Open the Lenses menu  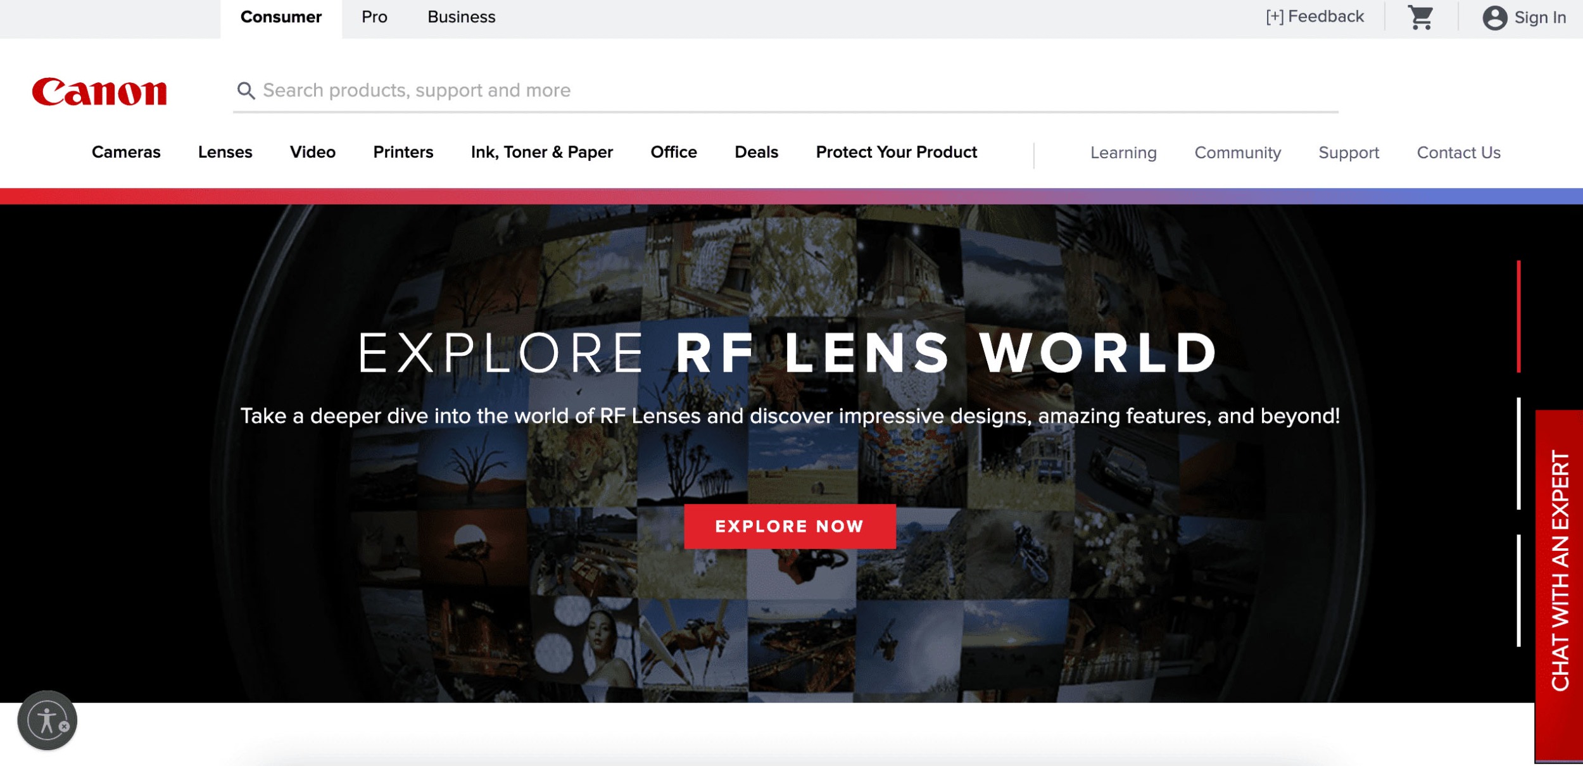coord(225,152)
